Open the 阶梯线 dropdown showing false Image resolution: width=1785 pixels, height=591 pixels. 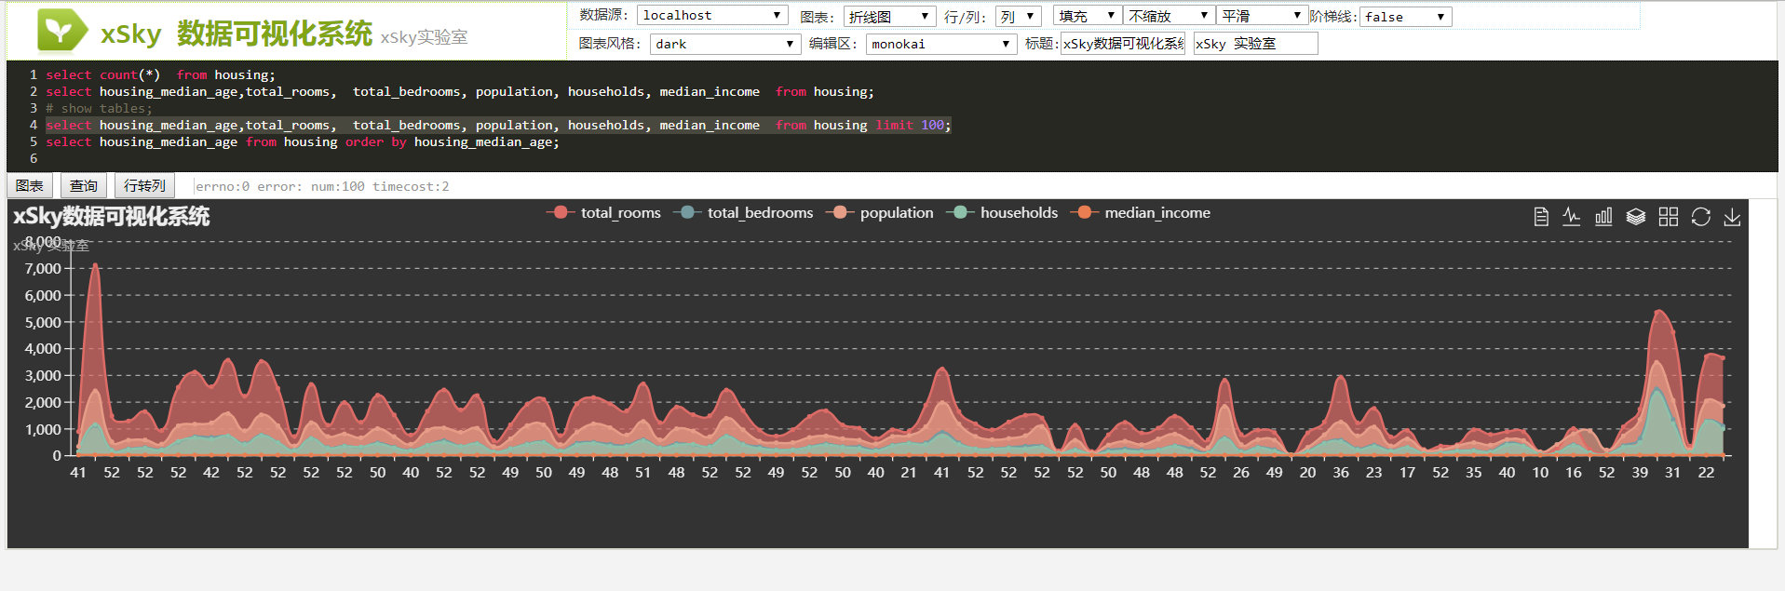(1405, 17)
